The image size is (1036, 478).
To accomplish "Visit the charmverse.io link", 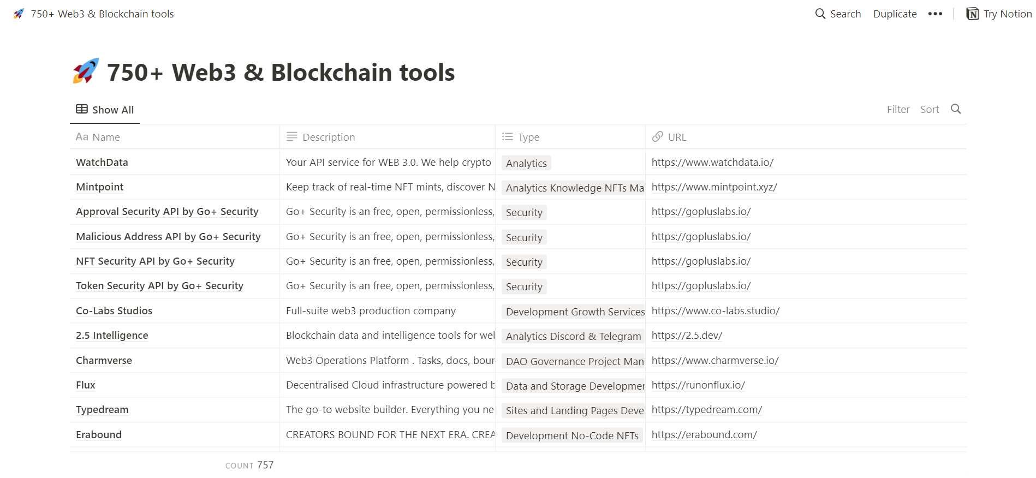I will [x=715, y=361].
